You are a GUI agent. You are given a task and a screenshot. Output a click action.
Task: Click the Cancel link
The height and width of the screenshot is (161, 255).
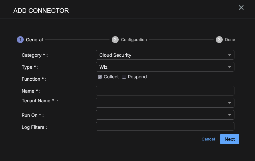point(208,139)
